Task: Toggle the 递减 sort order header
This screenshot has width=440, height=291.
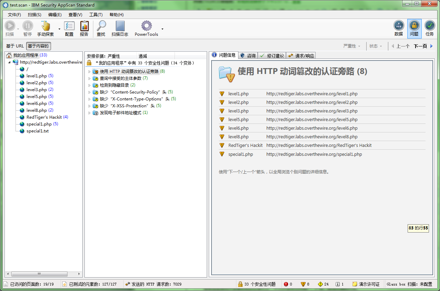Action: pyautogui.click(x=156, y=56)
